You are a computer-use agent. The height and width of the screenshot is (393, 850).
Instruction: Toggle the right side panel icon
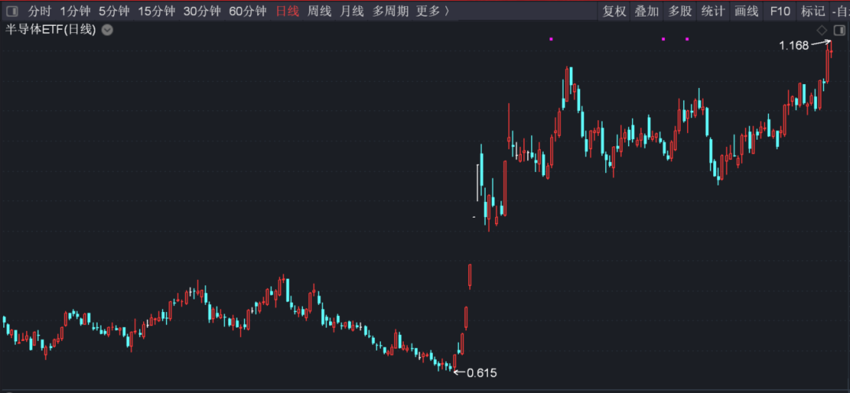[839, 30]
